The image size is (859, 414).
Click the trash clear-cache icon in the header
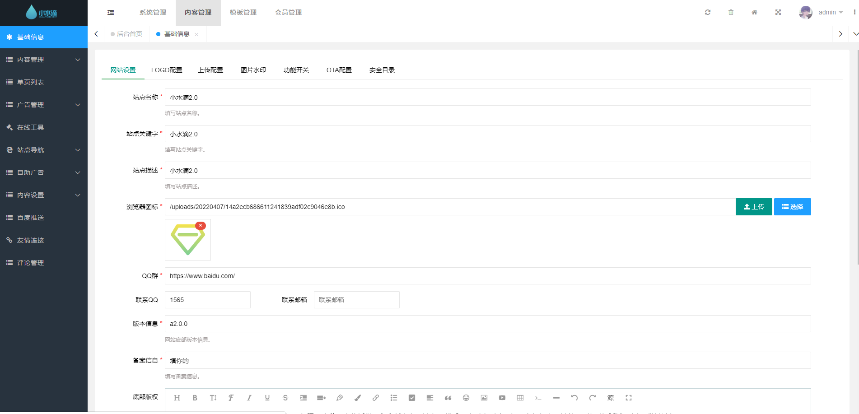pyautogui.click(x=731, y=12)
